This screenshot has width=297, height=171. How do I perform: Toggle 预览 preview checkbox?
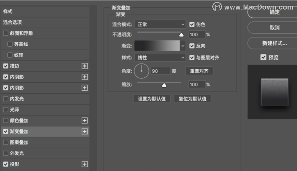coord(263,57)
